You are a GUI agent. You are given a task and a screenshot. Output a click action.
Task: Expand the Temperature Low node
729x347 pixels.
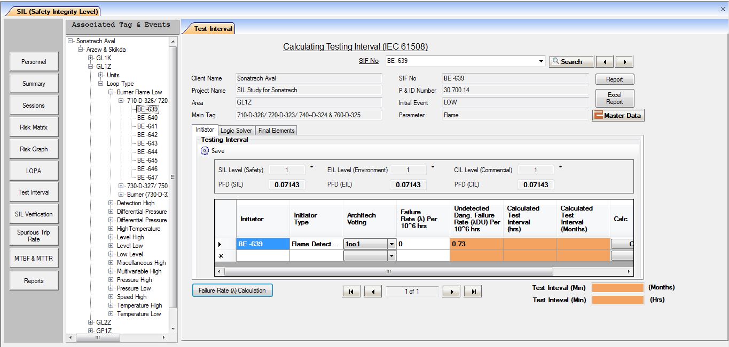[x=111, y=314]
